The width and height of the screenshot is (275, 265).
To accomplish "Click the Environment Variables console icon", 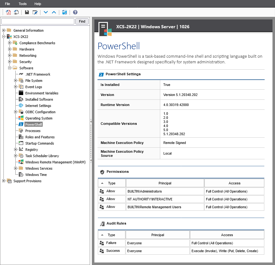I will (21, 93).
